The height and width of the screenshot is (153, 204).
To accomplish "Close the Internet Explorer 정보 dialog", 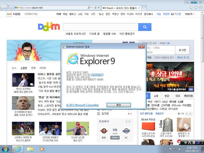I will click(x=142, y=47).
